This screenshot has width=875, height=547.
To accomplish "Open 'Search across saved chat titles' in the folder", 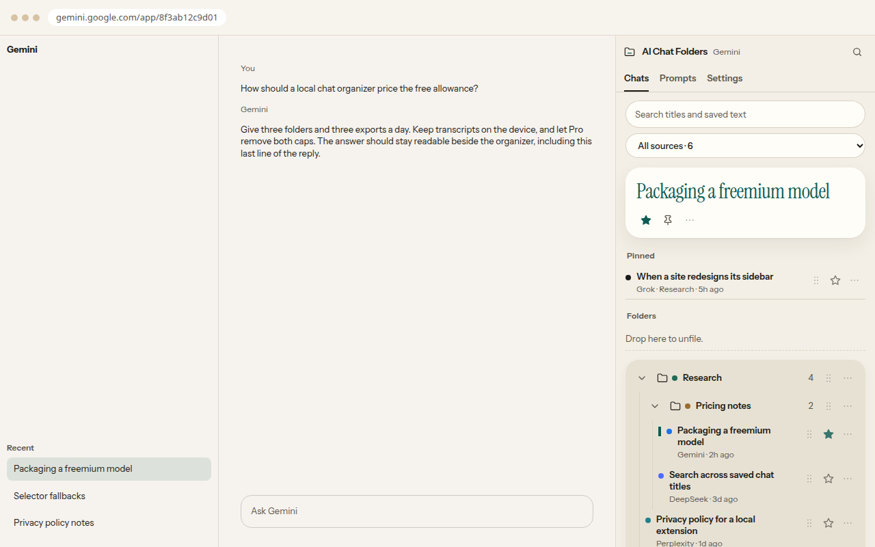I will pos(722,480).
